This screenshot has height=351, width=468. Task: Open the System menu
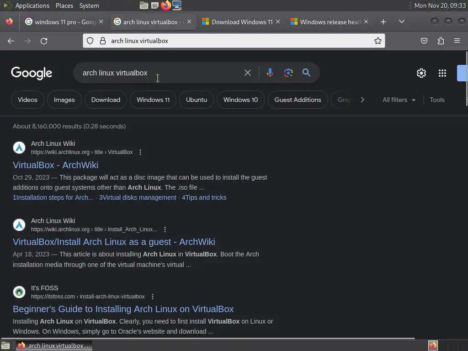tap(89, 5)
